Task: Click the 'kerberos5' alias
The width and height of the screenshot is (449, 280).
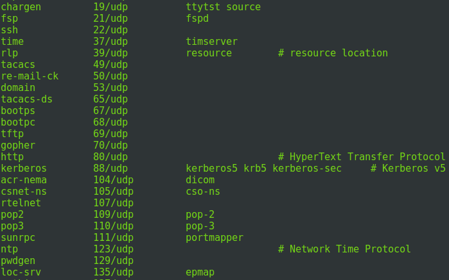Action: [x=211, y=169]
